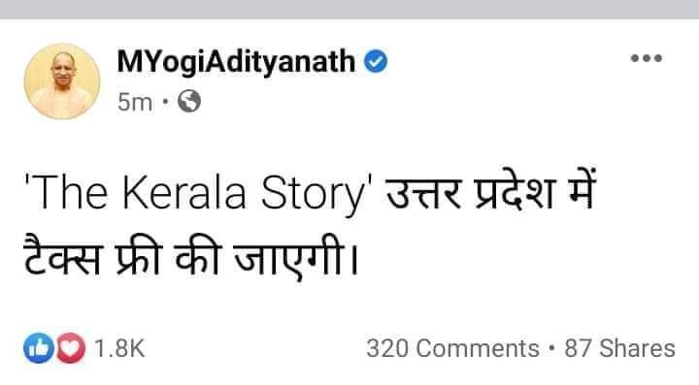Open the three-dot post options menu
This screenshot has height=385, width=699.
coord(647,58)
